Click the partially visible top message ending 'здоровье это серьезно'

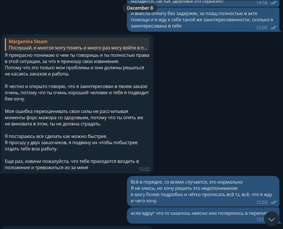click(203, 3)
